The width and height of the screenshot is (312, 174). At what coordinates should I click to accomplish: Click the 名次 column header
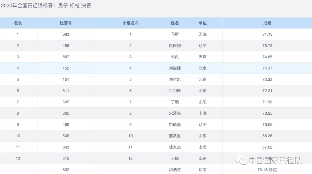(x=18, y=23)
